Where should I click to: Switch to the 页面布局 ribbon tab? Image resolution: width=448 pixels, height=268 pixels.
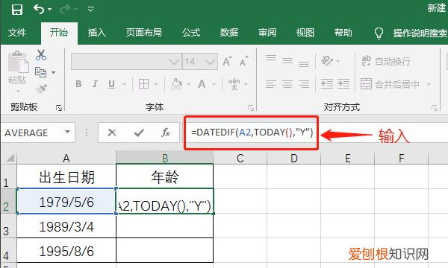pos(143,33)
